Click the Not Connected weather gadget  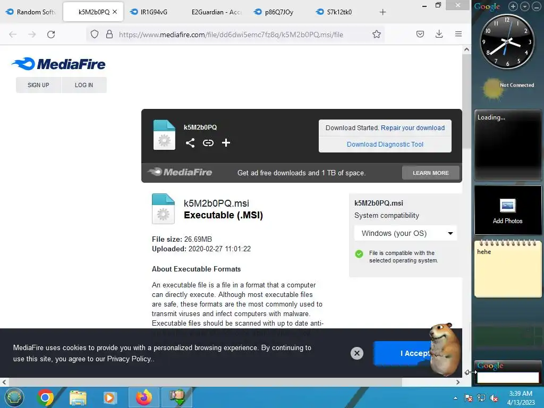tap(507, 88)
